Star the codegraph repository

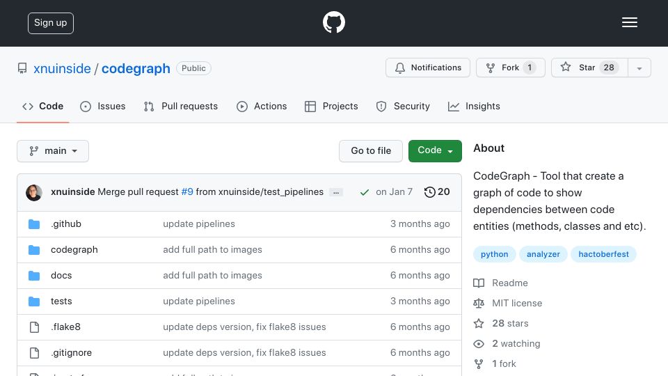589,68
